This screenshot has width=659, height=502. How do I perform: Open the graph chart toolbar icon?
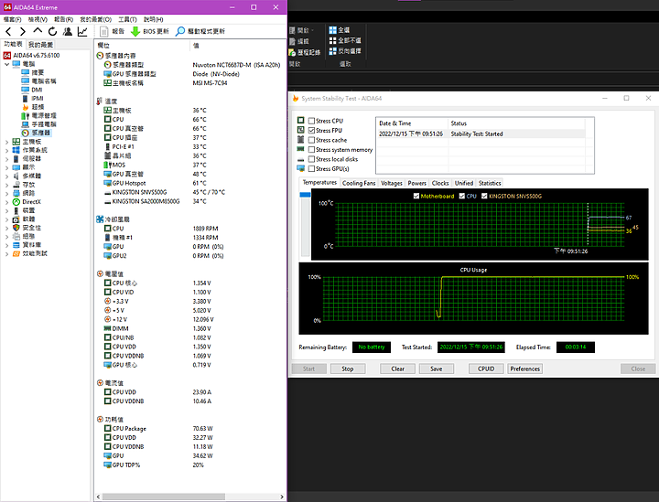(x=82, y=31)
